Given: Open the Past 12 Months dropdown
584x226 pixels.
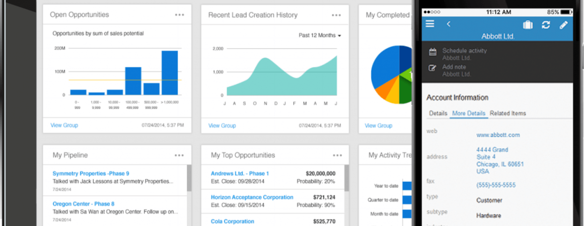Looking at the screenshot, I should pos(320,35).
